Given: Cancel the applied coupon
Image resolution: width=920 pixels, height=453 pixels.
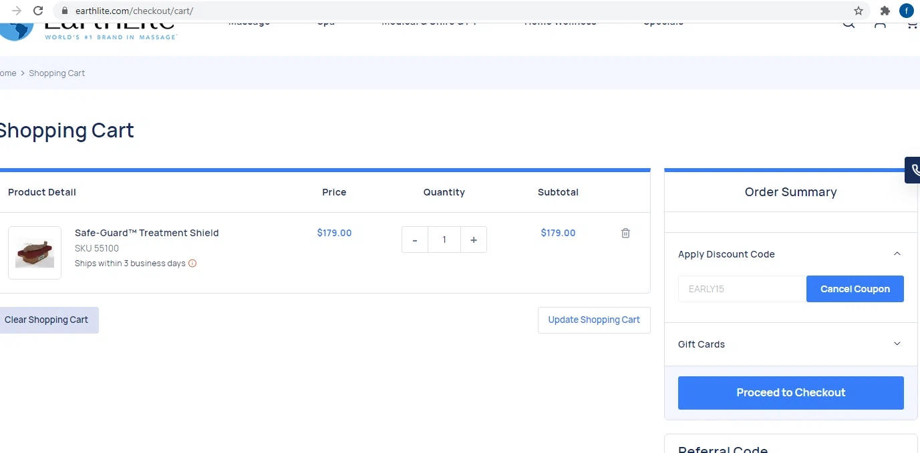Looking at the screenshot, I should (855, 289).
